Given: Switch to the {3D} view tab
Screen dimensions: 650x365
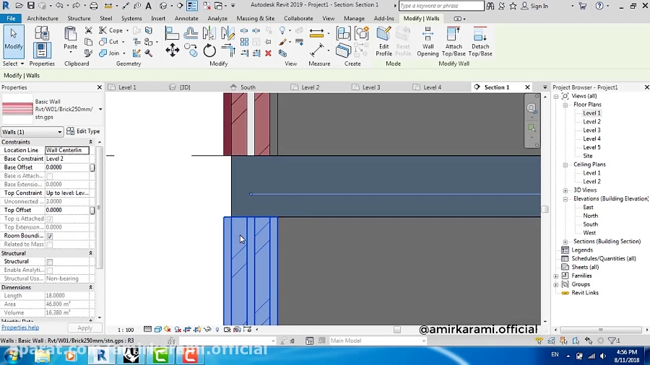Looking at the screenshot, I should click(185, 87).
